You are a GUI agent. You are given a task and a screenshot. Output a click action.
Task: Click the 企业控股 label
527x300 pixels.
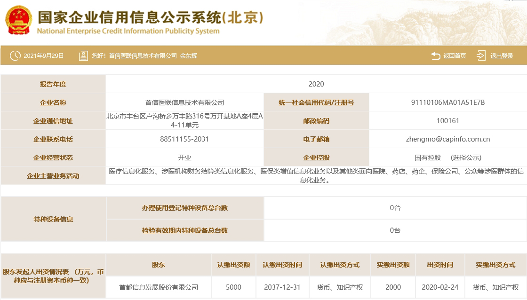[316, 158]
